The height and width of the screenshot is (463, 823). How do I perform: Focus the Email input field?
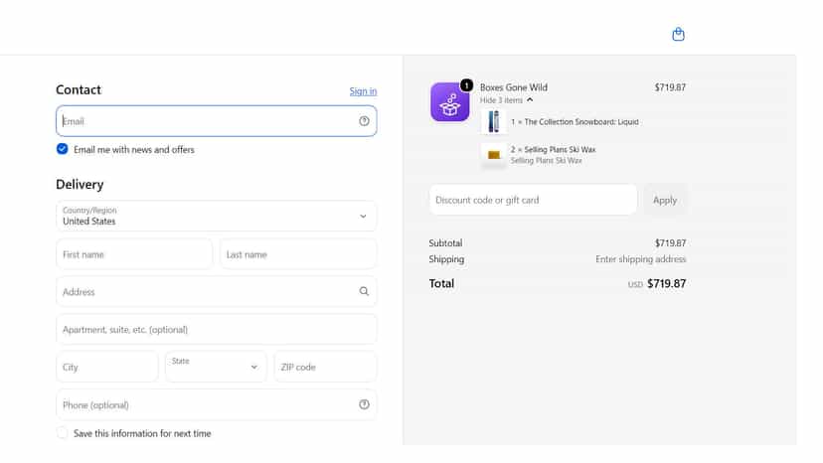coord(217,121)
